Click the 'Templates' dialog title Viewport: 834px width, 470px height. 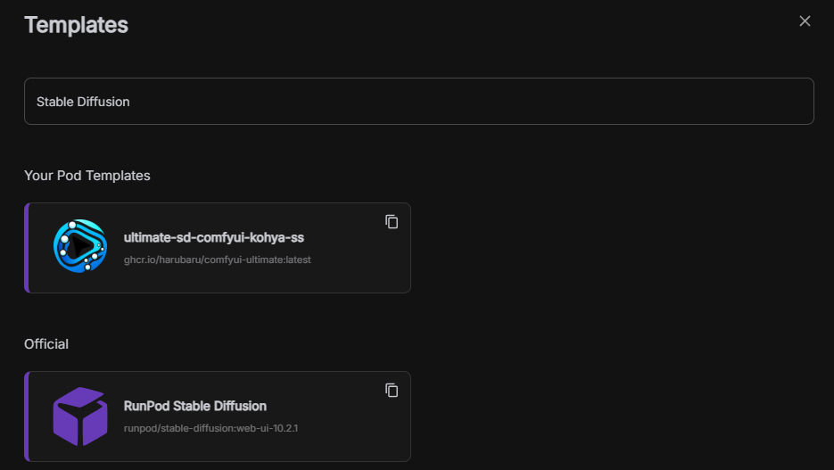pyautogui.click(x=76, y=25)
